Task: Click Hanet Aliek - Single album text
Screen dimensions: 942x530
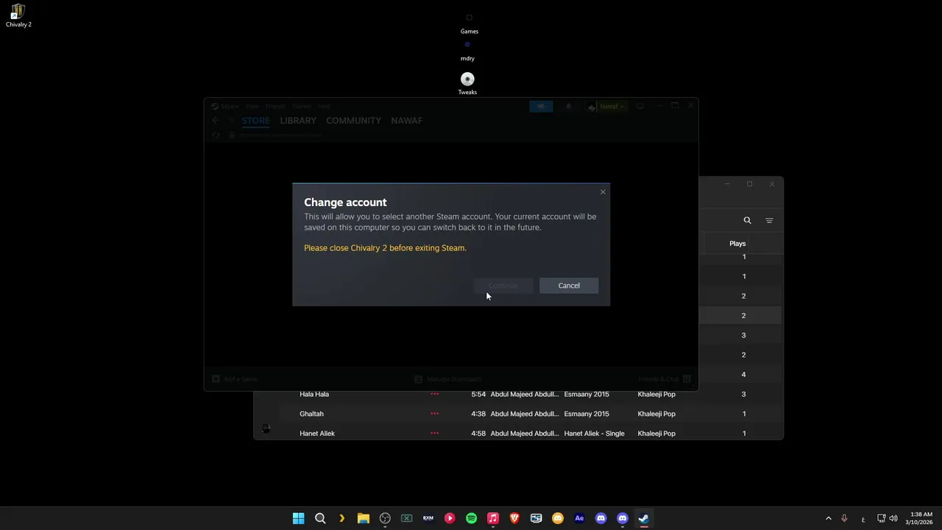Action: 594,434
